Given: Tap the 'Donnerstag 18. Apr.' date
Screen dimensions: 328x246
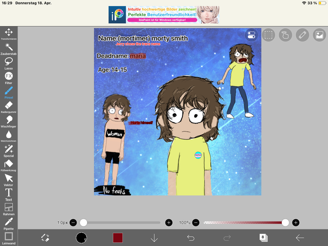Looking at the screenshot, I should pos(33,3).
